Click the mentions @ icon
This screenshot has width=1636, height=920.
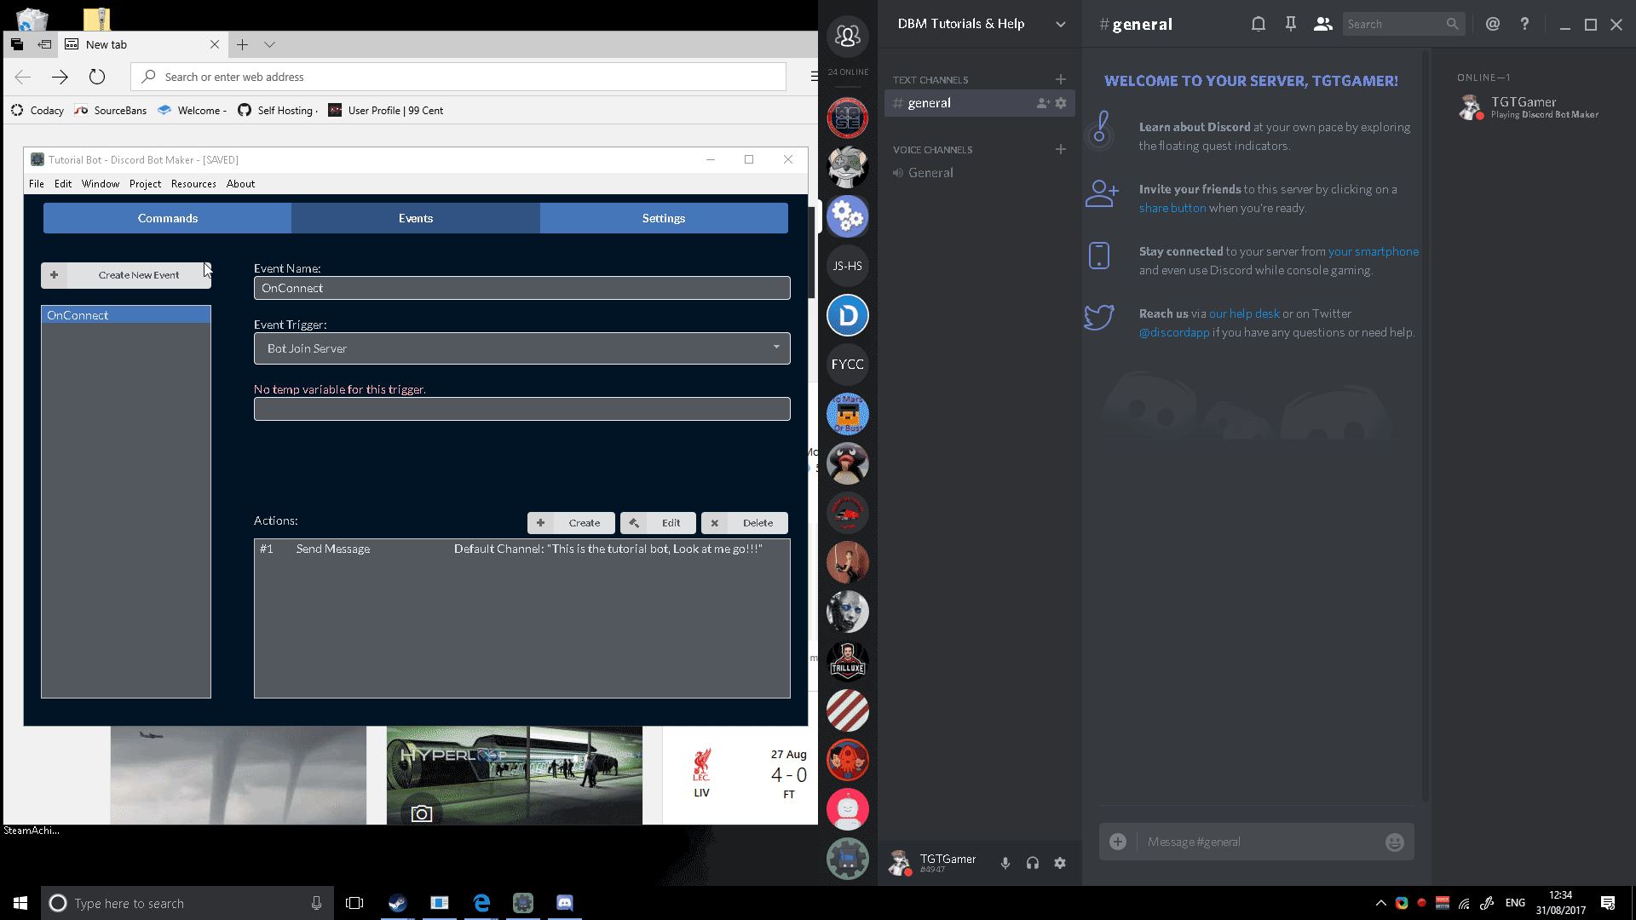point(1492,24)
